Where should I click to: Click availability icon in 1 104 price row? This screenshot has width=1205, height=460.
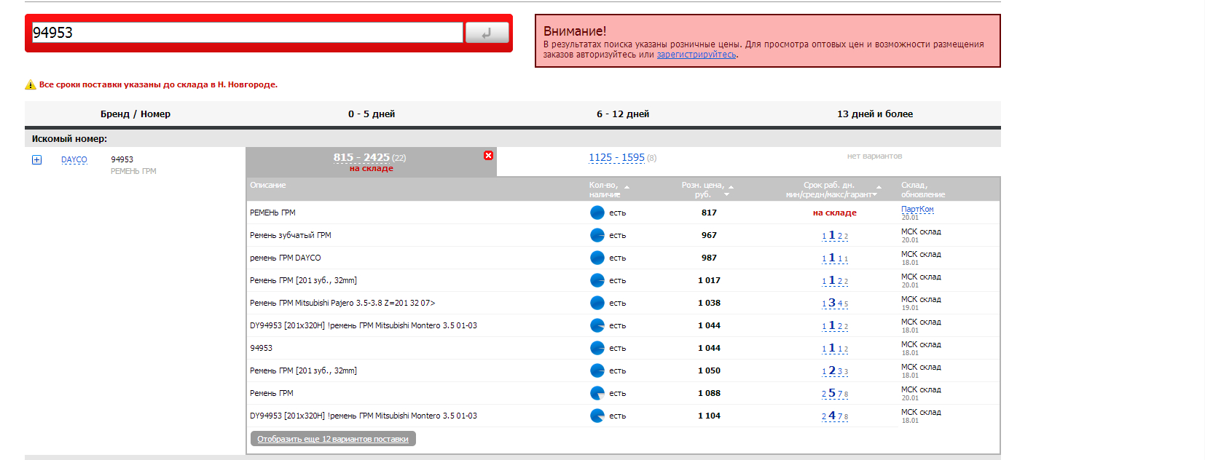point(597,416)
